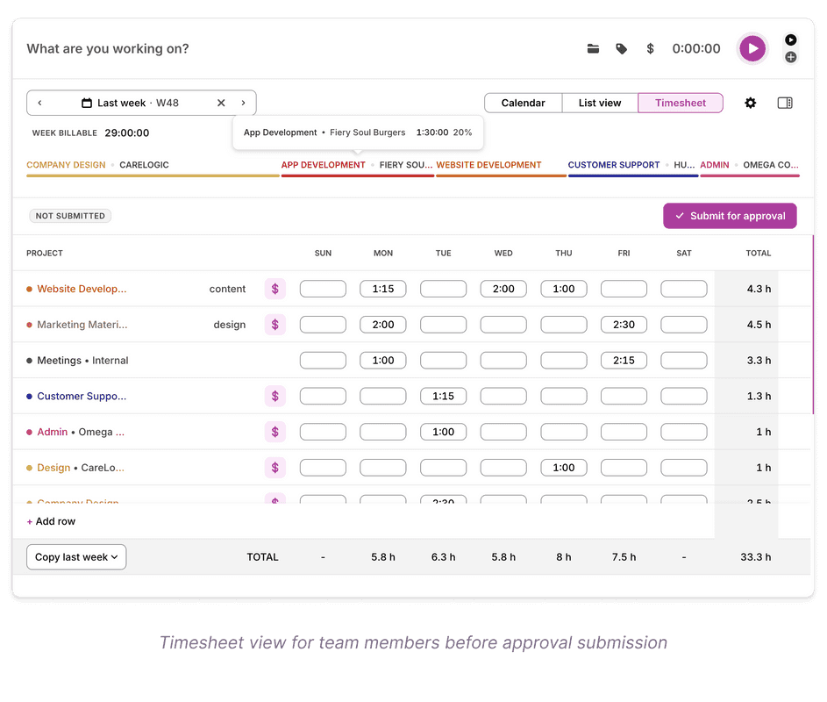Click Add row below the timesheet
827x702 pixels.
click(x=50, y=521)
